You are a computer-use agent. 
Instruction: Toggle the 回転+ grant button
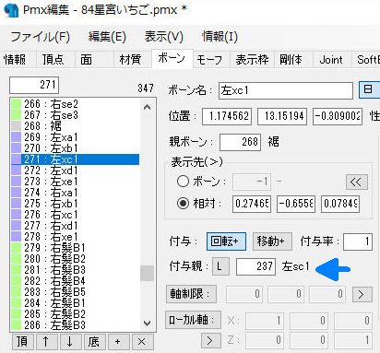226,241
